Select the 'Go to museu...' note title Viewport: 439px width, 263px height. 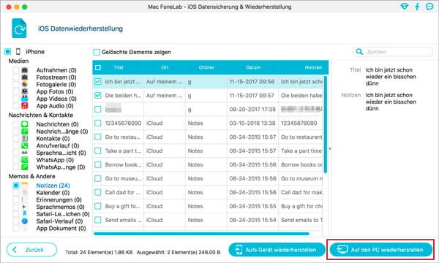(x=123, y=178)
